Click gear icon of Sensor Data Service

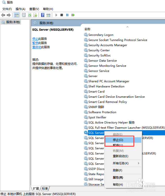[x=86, y=60]
